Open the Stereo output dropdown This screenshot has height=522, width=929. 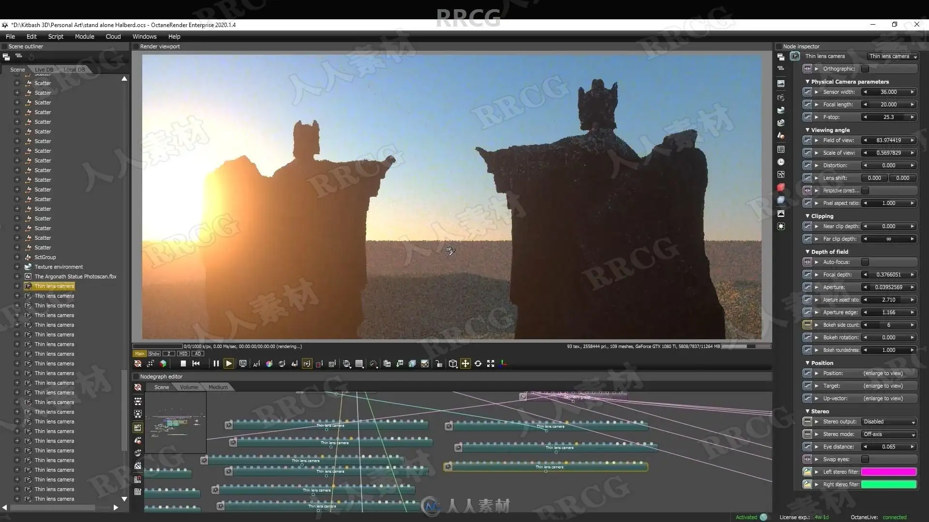pos(889,421)
